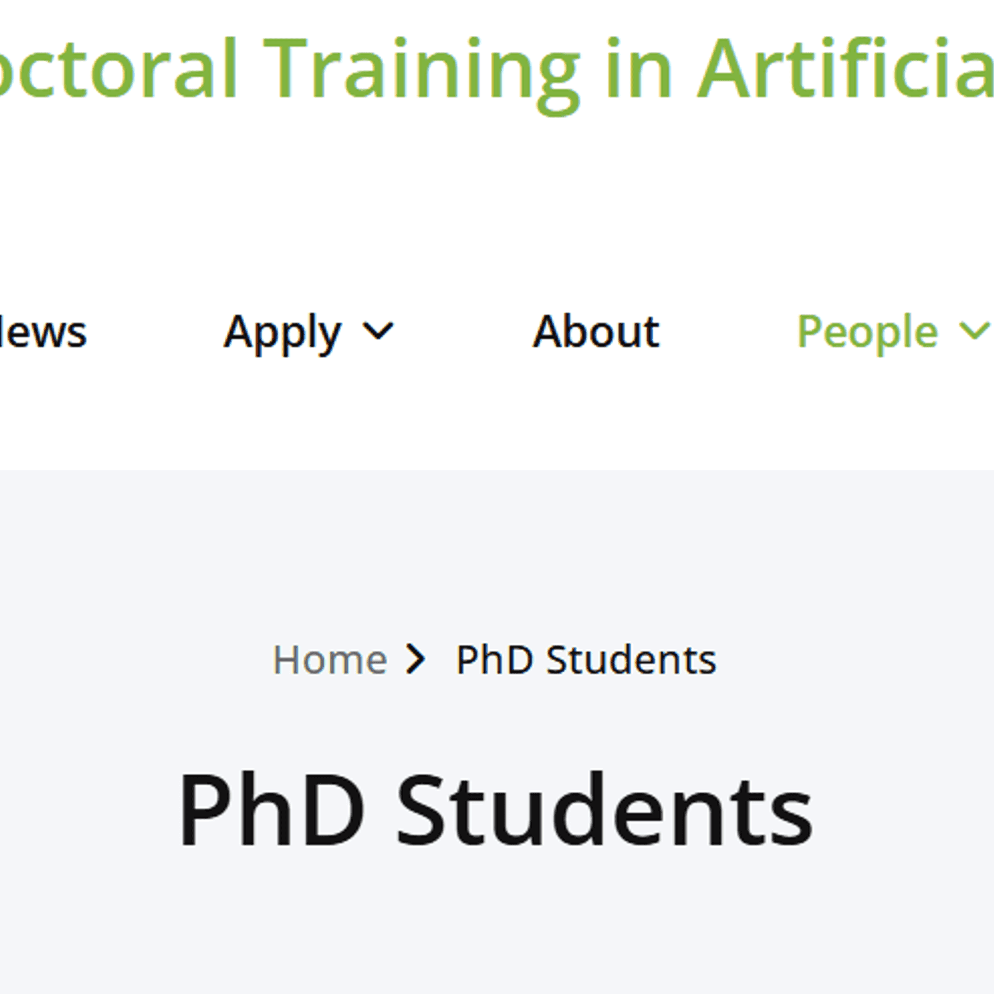Click the large PhD Students page heading
The height and width of the screenshot is (994, 994).
(496, 810)
